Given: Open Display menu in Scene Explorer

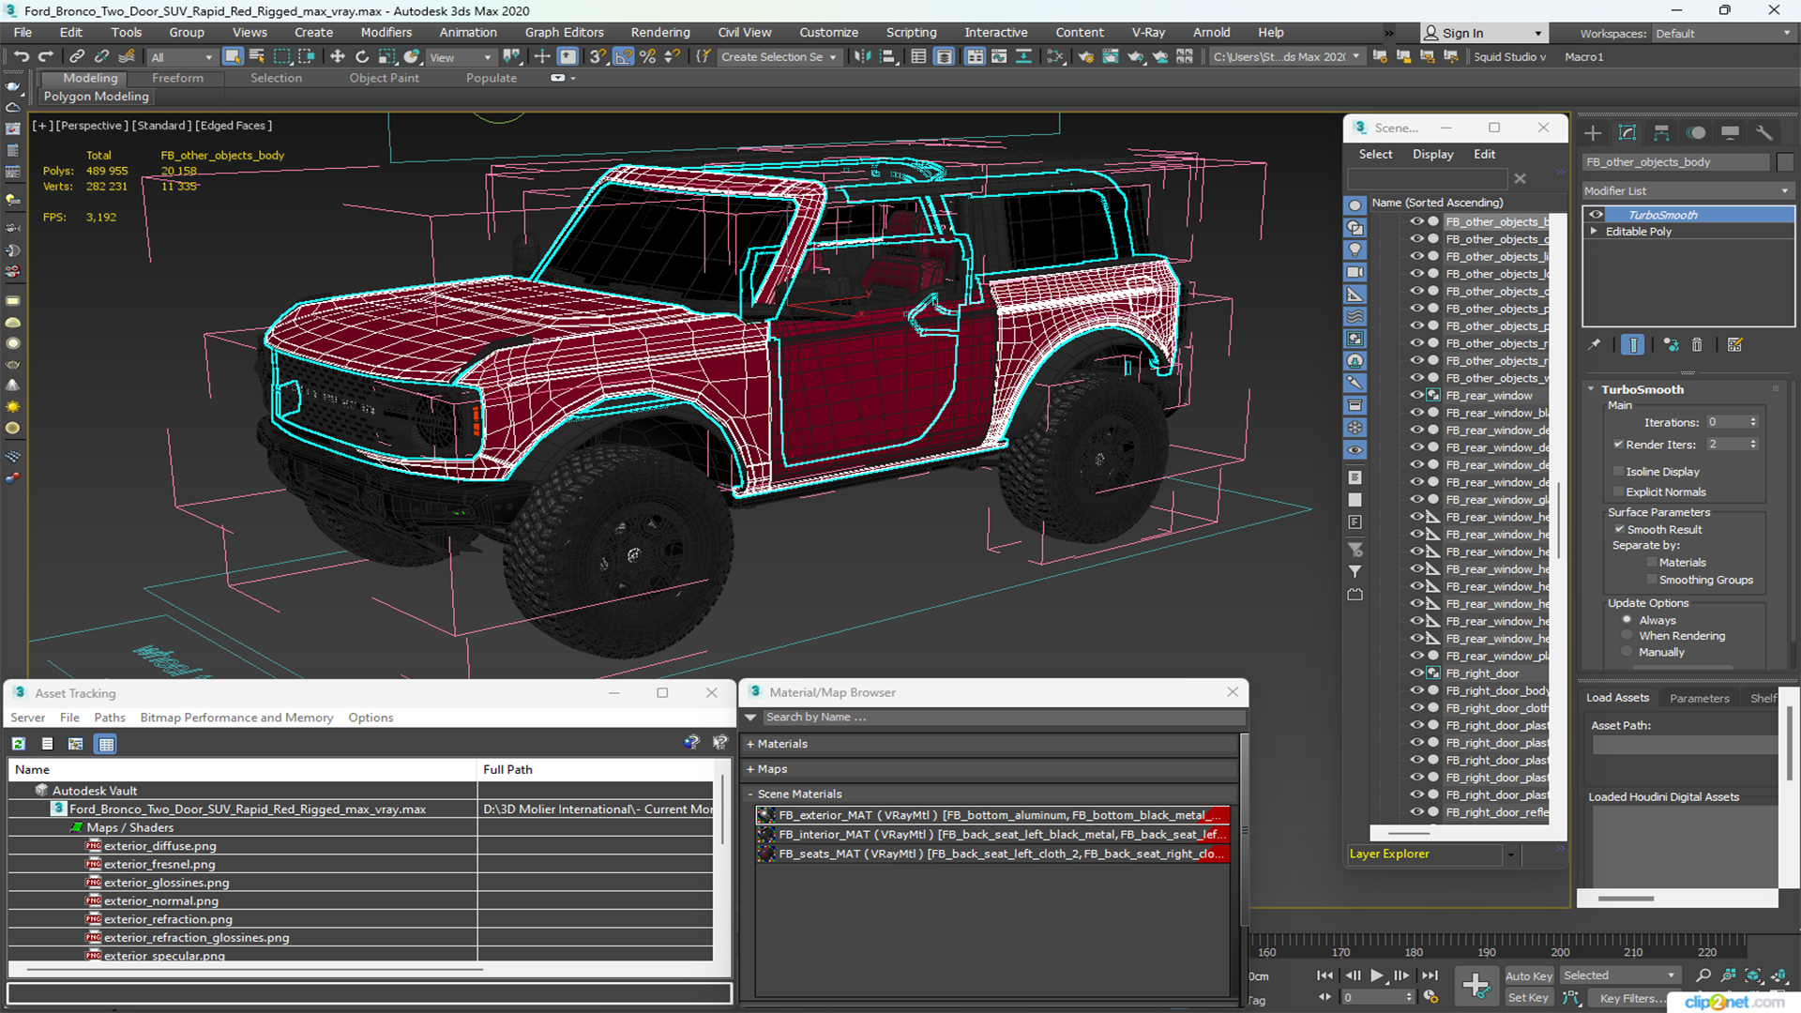Looking at the screenshot, I should click(x=1432, y=154).
